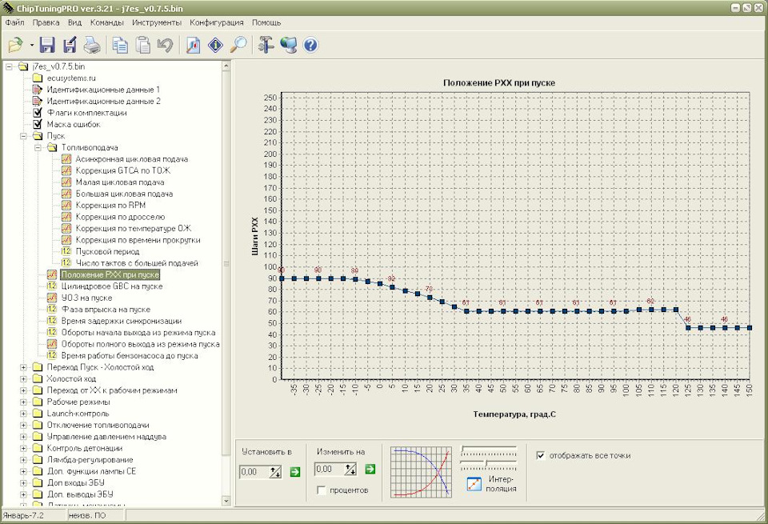Expand 'Отключение топливоподачи' folder
This screenshot has width=768, height=524.
(23, 425)
